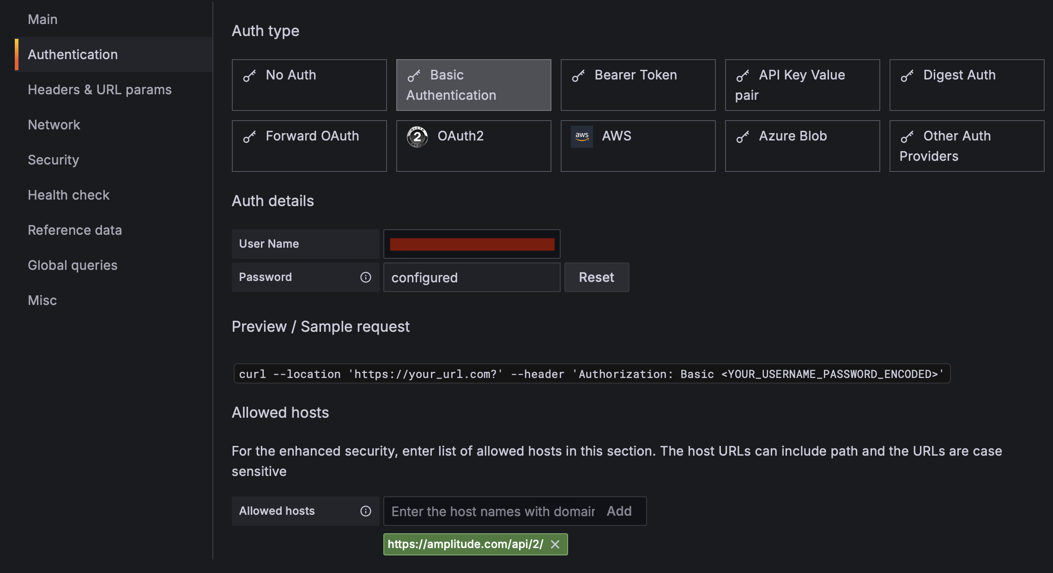Click the AWS logo icon
The image size is (1053, 573).
[x=581, y=136]
